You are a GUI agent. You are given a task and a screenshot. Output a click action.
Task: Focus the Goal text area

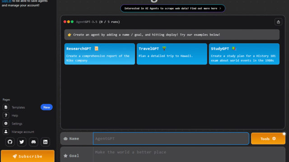tap(189, 155)
